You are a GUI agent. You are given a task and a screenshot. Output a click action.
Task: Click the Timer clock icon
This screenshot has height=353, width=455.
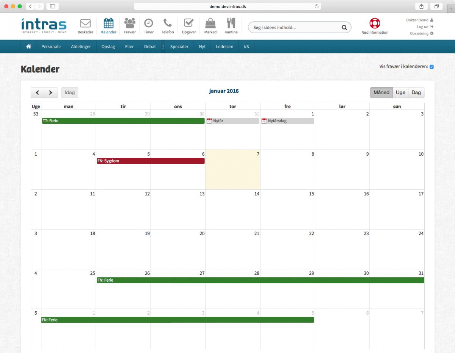tap(149, 24)
